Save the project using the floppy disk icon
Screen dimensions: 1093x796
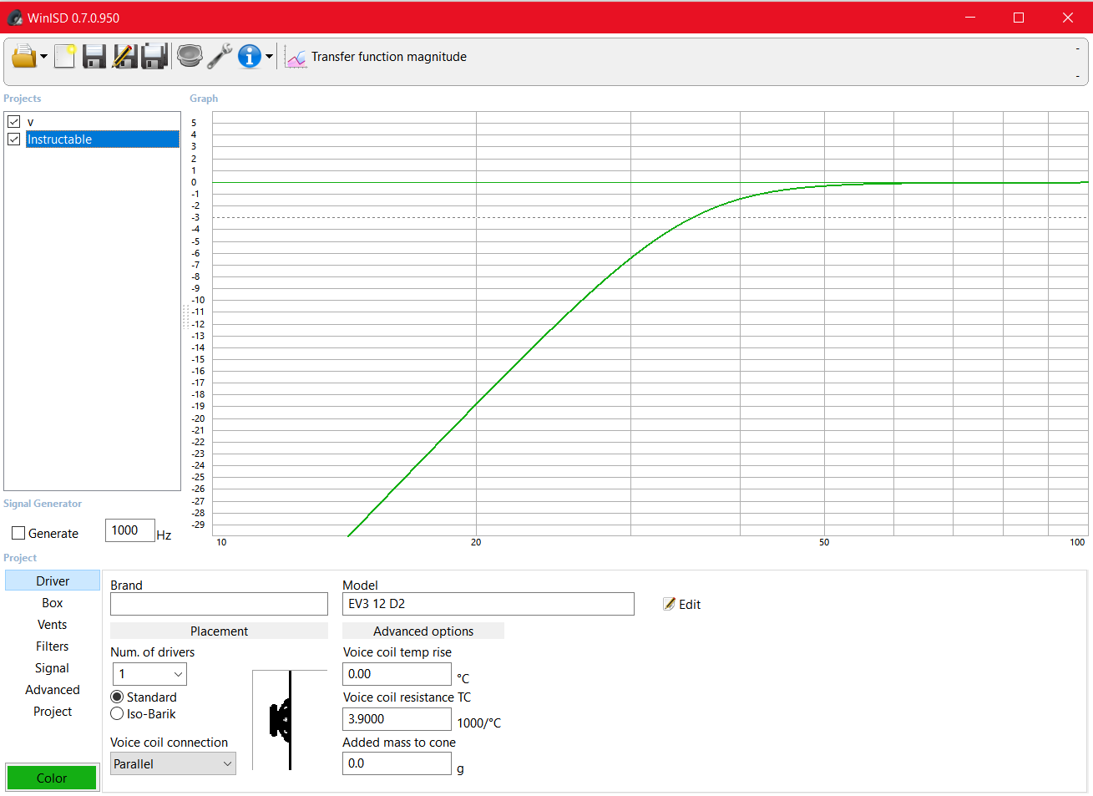coord(94,56)
